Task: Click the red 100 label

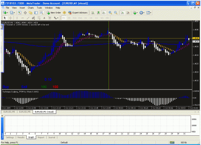Action: pyautogui.click(x=55, y=87)
